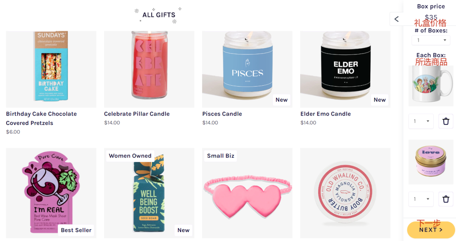
Task: Open Birthday Cake Chocolate Covered Pretzels
Action: (x=41, y=118)
